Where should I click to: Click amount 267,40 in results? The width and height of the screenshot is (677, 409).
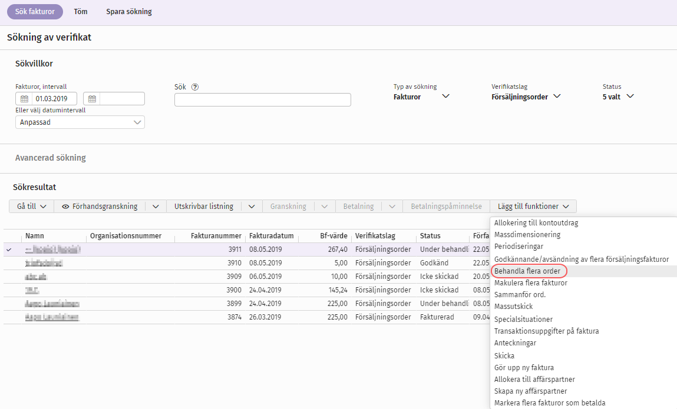click(x=338, y=250)
